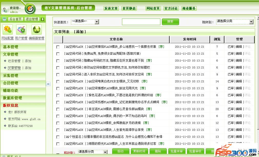This screenshot has height=157, width=259.
Task: Expand the 文章管理 section header
Action: click(23, 54)
